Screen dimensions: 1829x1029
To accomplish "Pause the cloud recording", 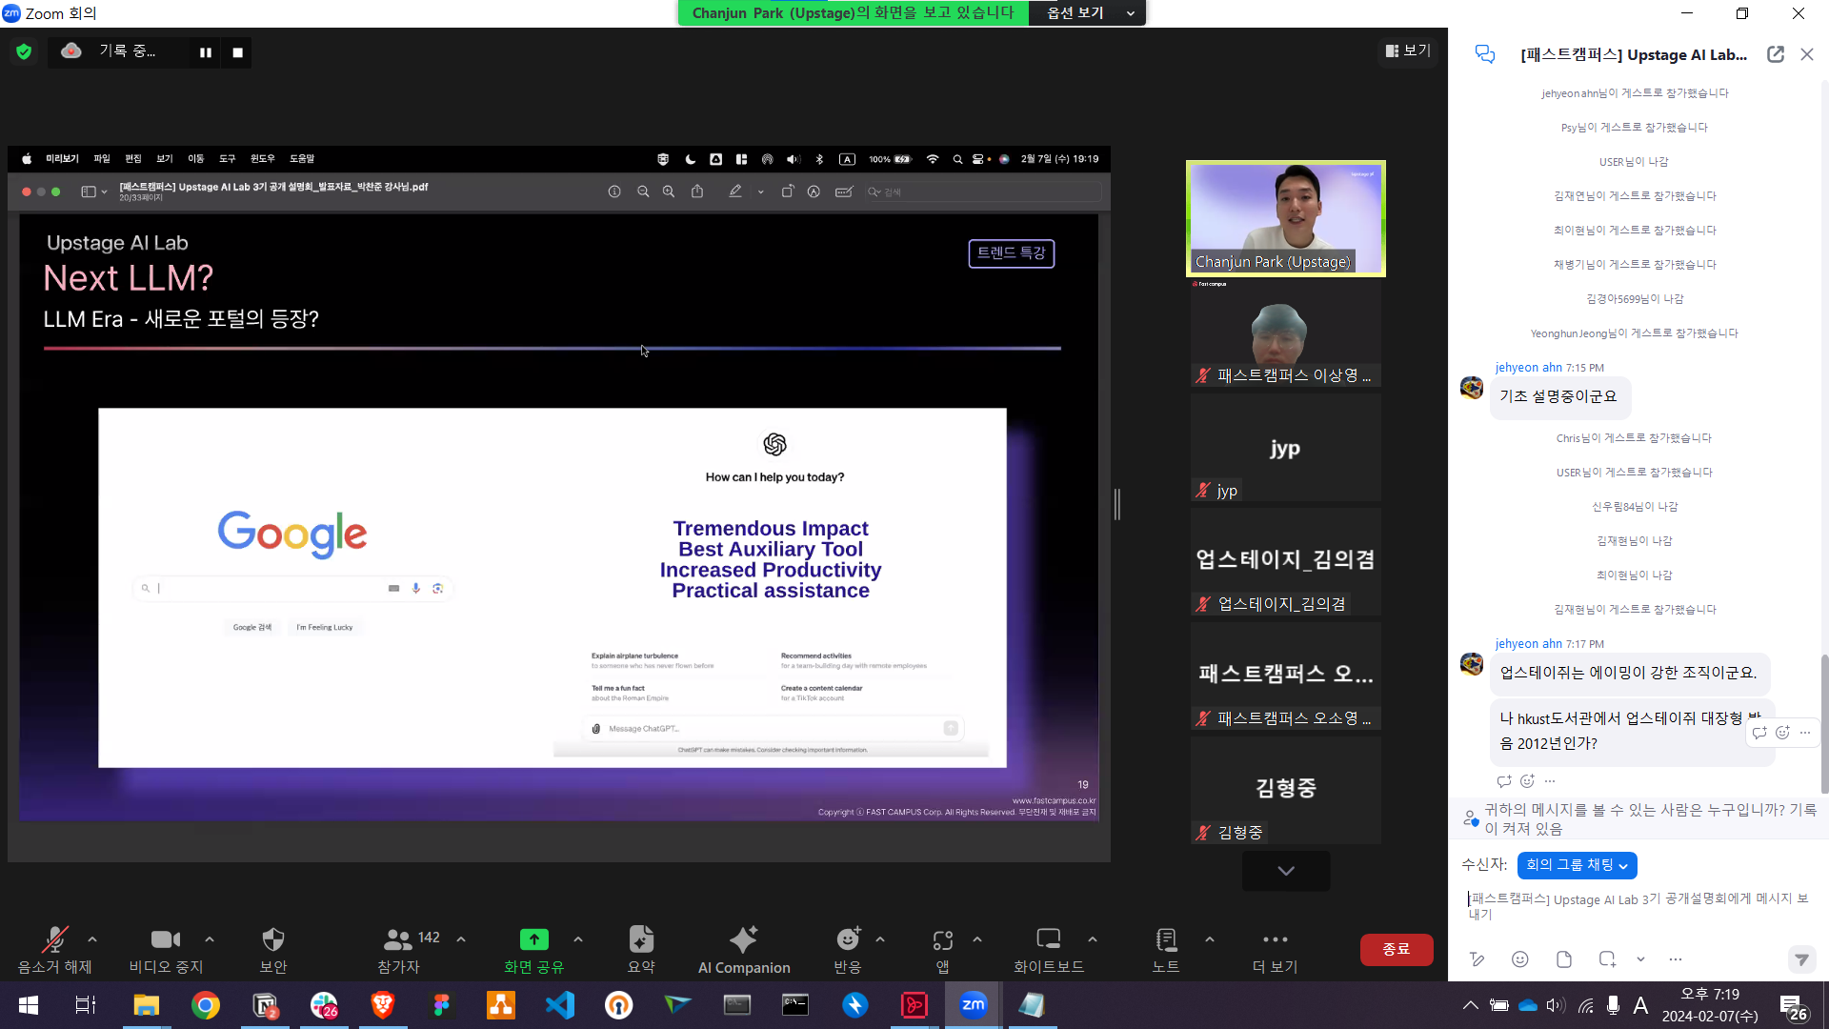I will coord(205,52).
